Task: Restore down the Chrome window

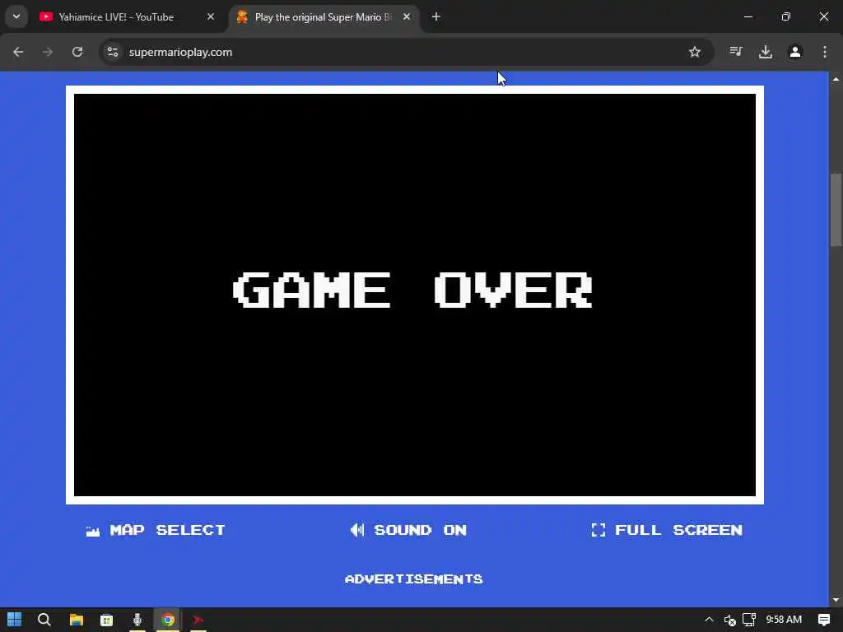Action: click(x=786, y=16)
